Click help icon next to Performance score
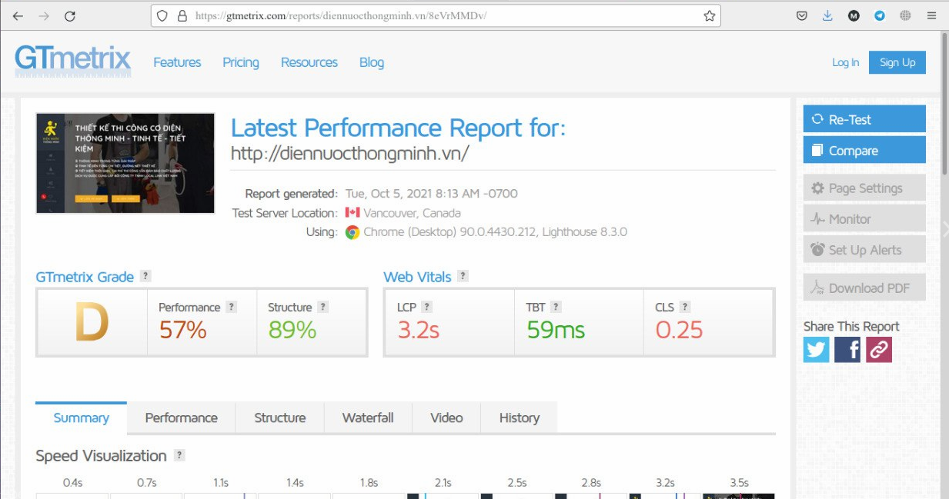 231,306
